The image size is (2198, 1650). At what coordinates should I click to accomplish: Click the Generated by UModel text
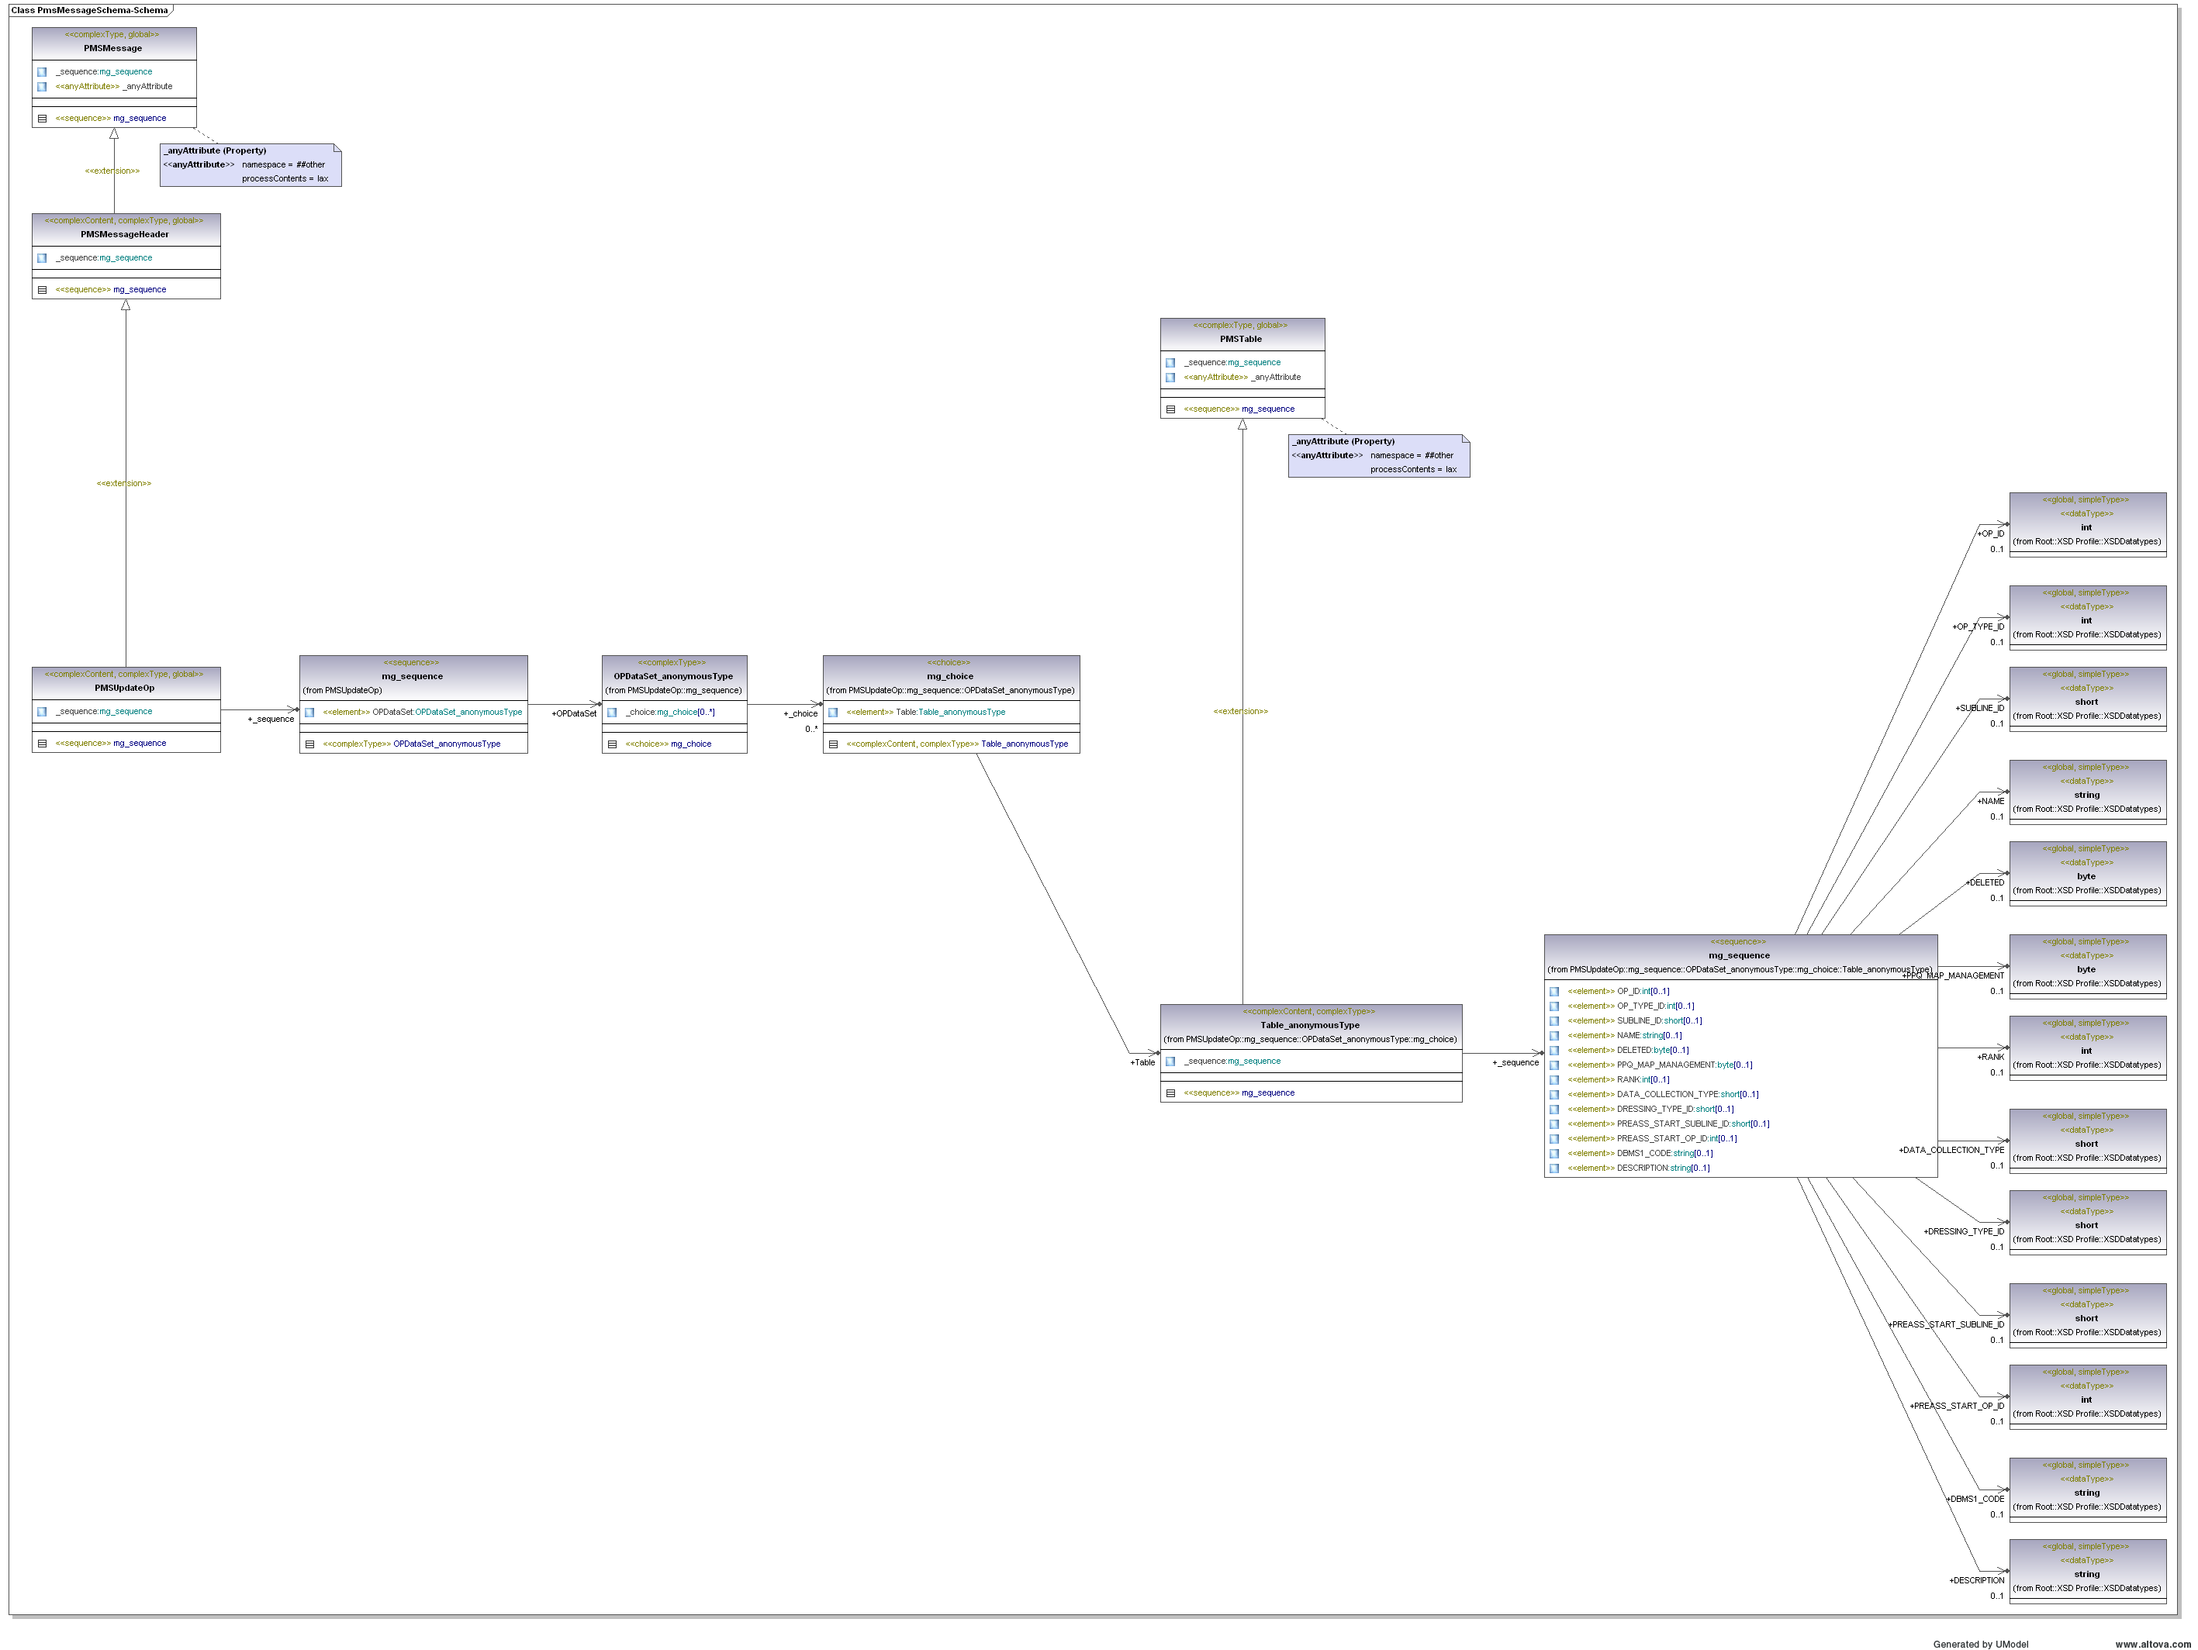pyautogui.click(x=1980, y=1644)
